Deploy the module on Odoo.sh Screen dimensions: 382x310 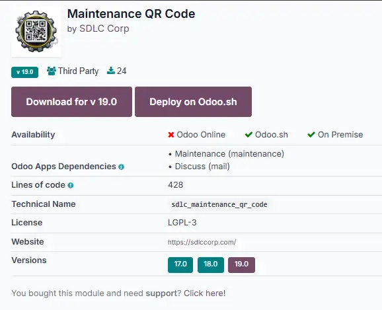193,102
